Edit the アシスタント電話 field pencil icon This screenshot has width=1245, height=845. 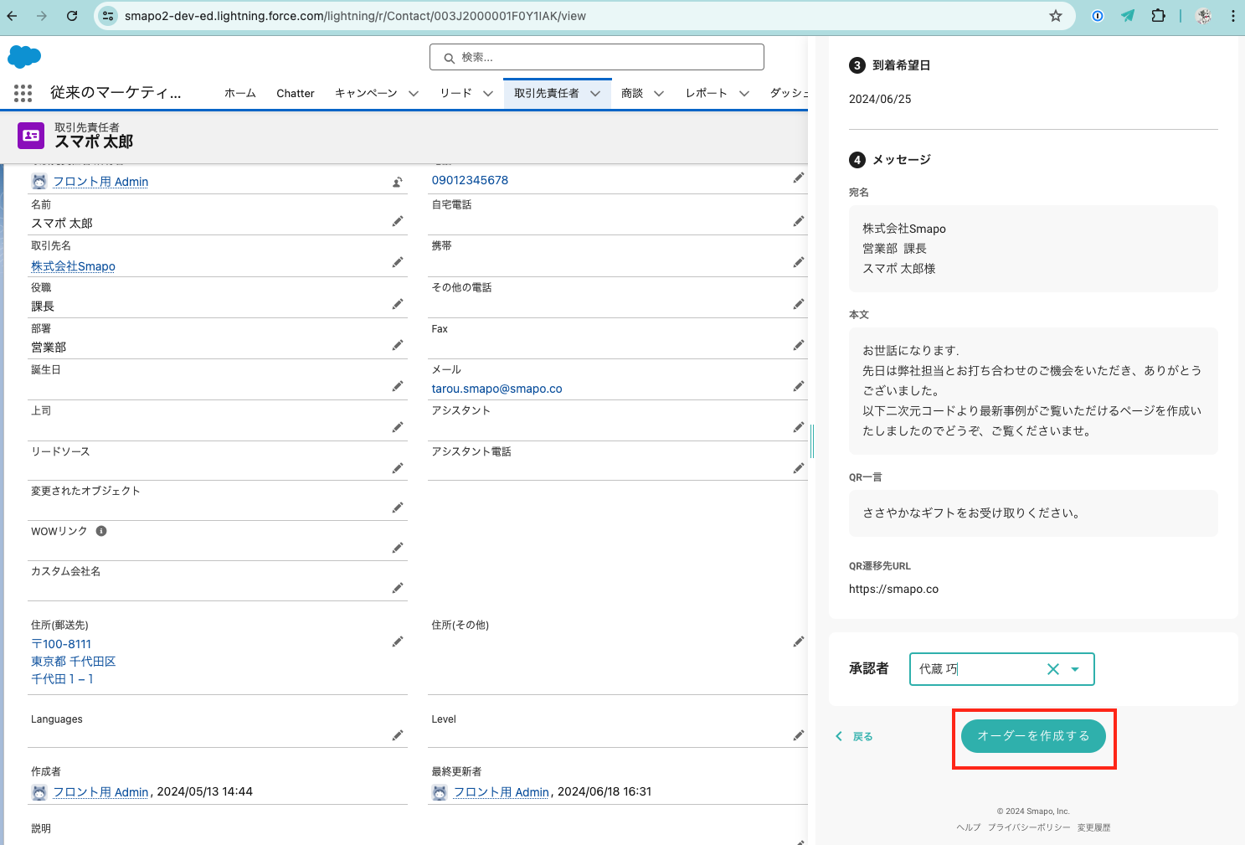pos(799,468)
